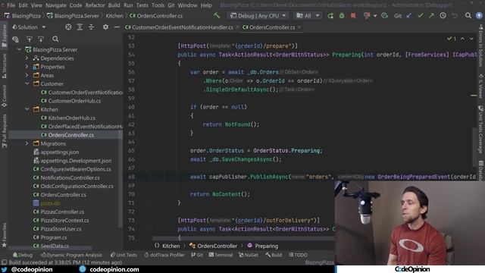Open Solution explorer settings gear
This screenshot has height=273, width=485.
point(105,27)
